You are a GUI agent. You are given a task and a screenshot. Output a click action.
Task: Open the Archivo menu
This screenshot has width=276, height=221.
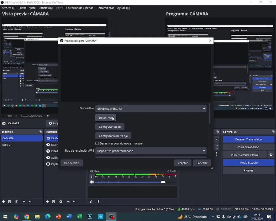point(9,8)
